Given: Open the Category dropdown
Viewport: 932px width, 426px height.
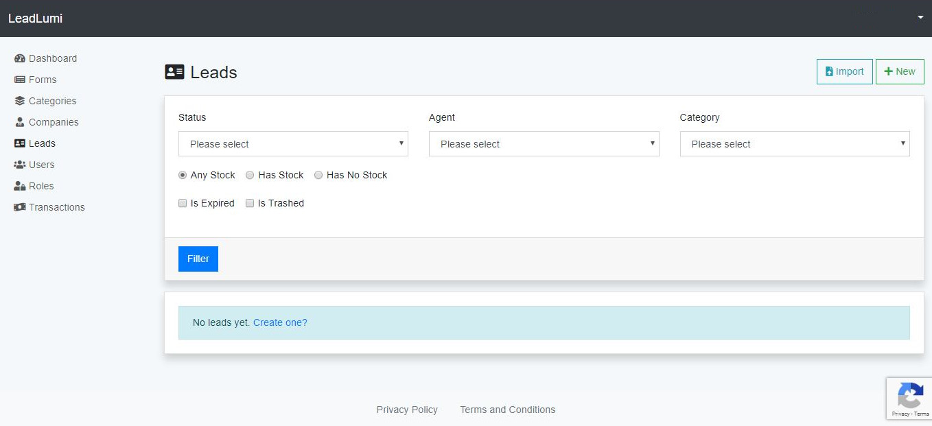Looking at the screenshot, I should [x=795, y=144].
